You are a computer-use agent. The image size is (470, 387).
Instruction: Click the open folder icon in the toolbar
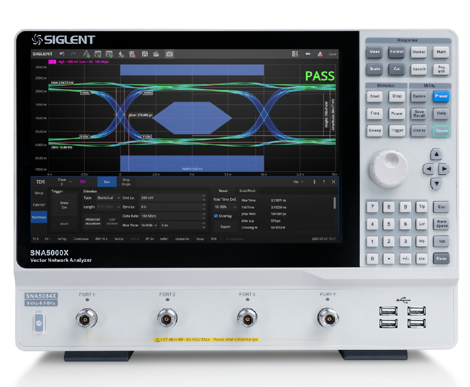156,54
